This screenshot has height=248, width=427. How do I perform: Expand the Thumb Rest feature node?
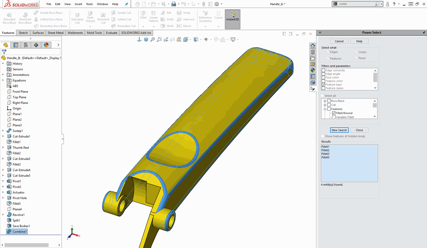pos(3,148)
